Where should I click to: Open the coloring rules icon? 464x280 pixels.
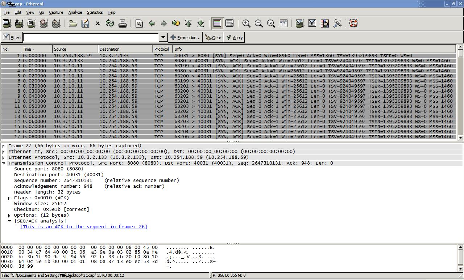(324, 24)
